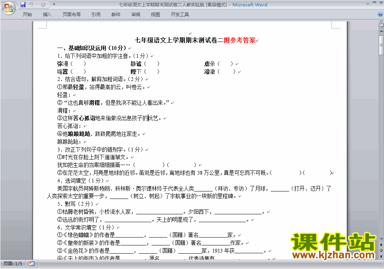Click the line 轻盈：
Viewport: 384px width, 269px height.
[64, 95]
